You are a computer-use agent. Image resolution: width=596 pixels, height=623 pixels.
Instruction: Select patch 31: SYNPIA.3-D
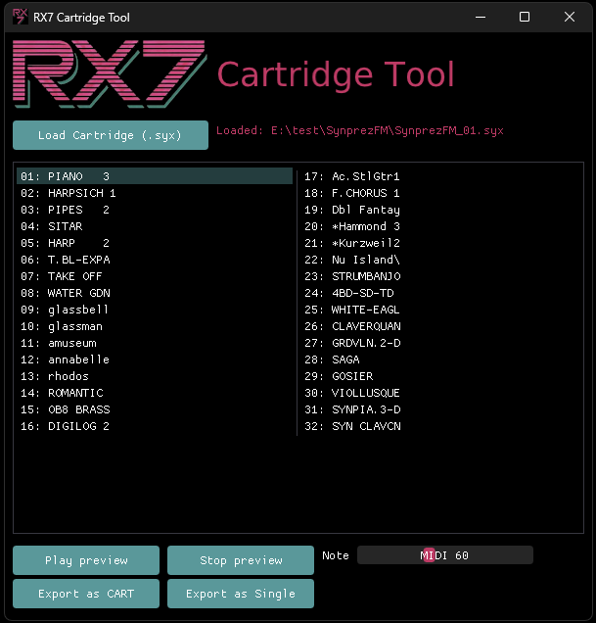tap(440, 409)
